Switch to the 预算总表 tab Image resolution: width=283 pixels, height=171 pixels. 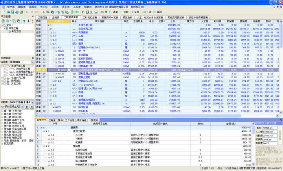click(x=127, y=18)
